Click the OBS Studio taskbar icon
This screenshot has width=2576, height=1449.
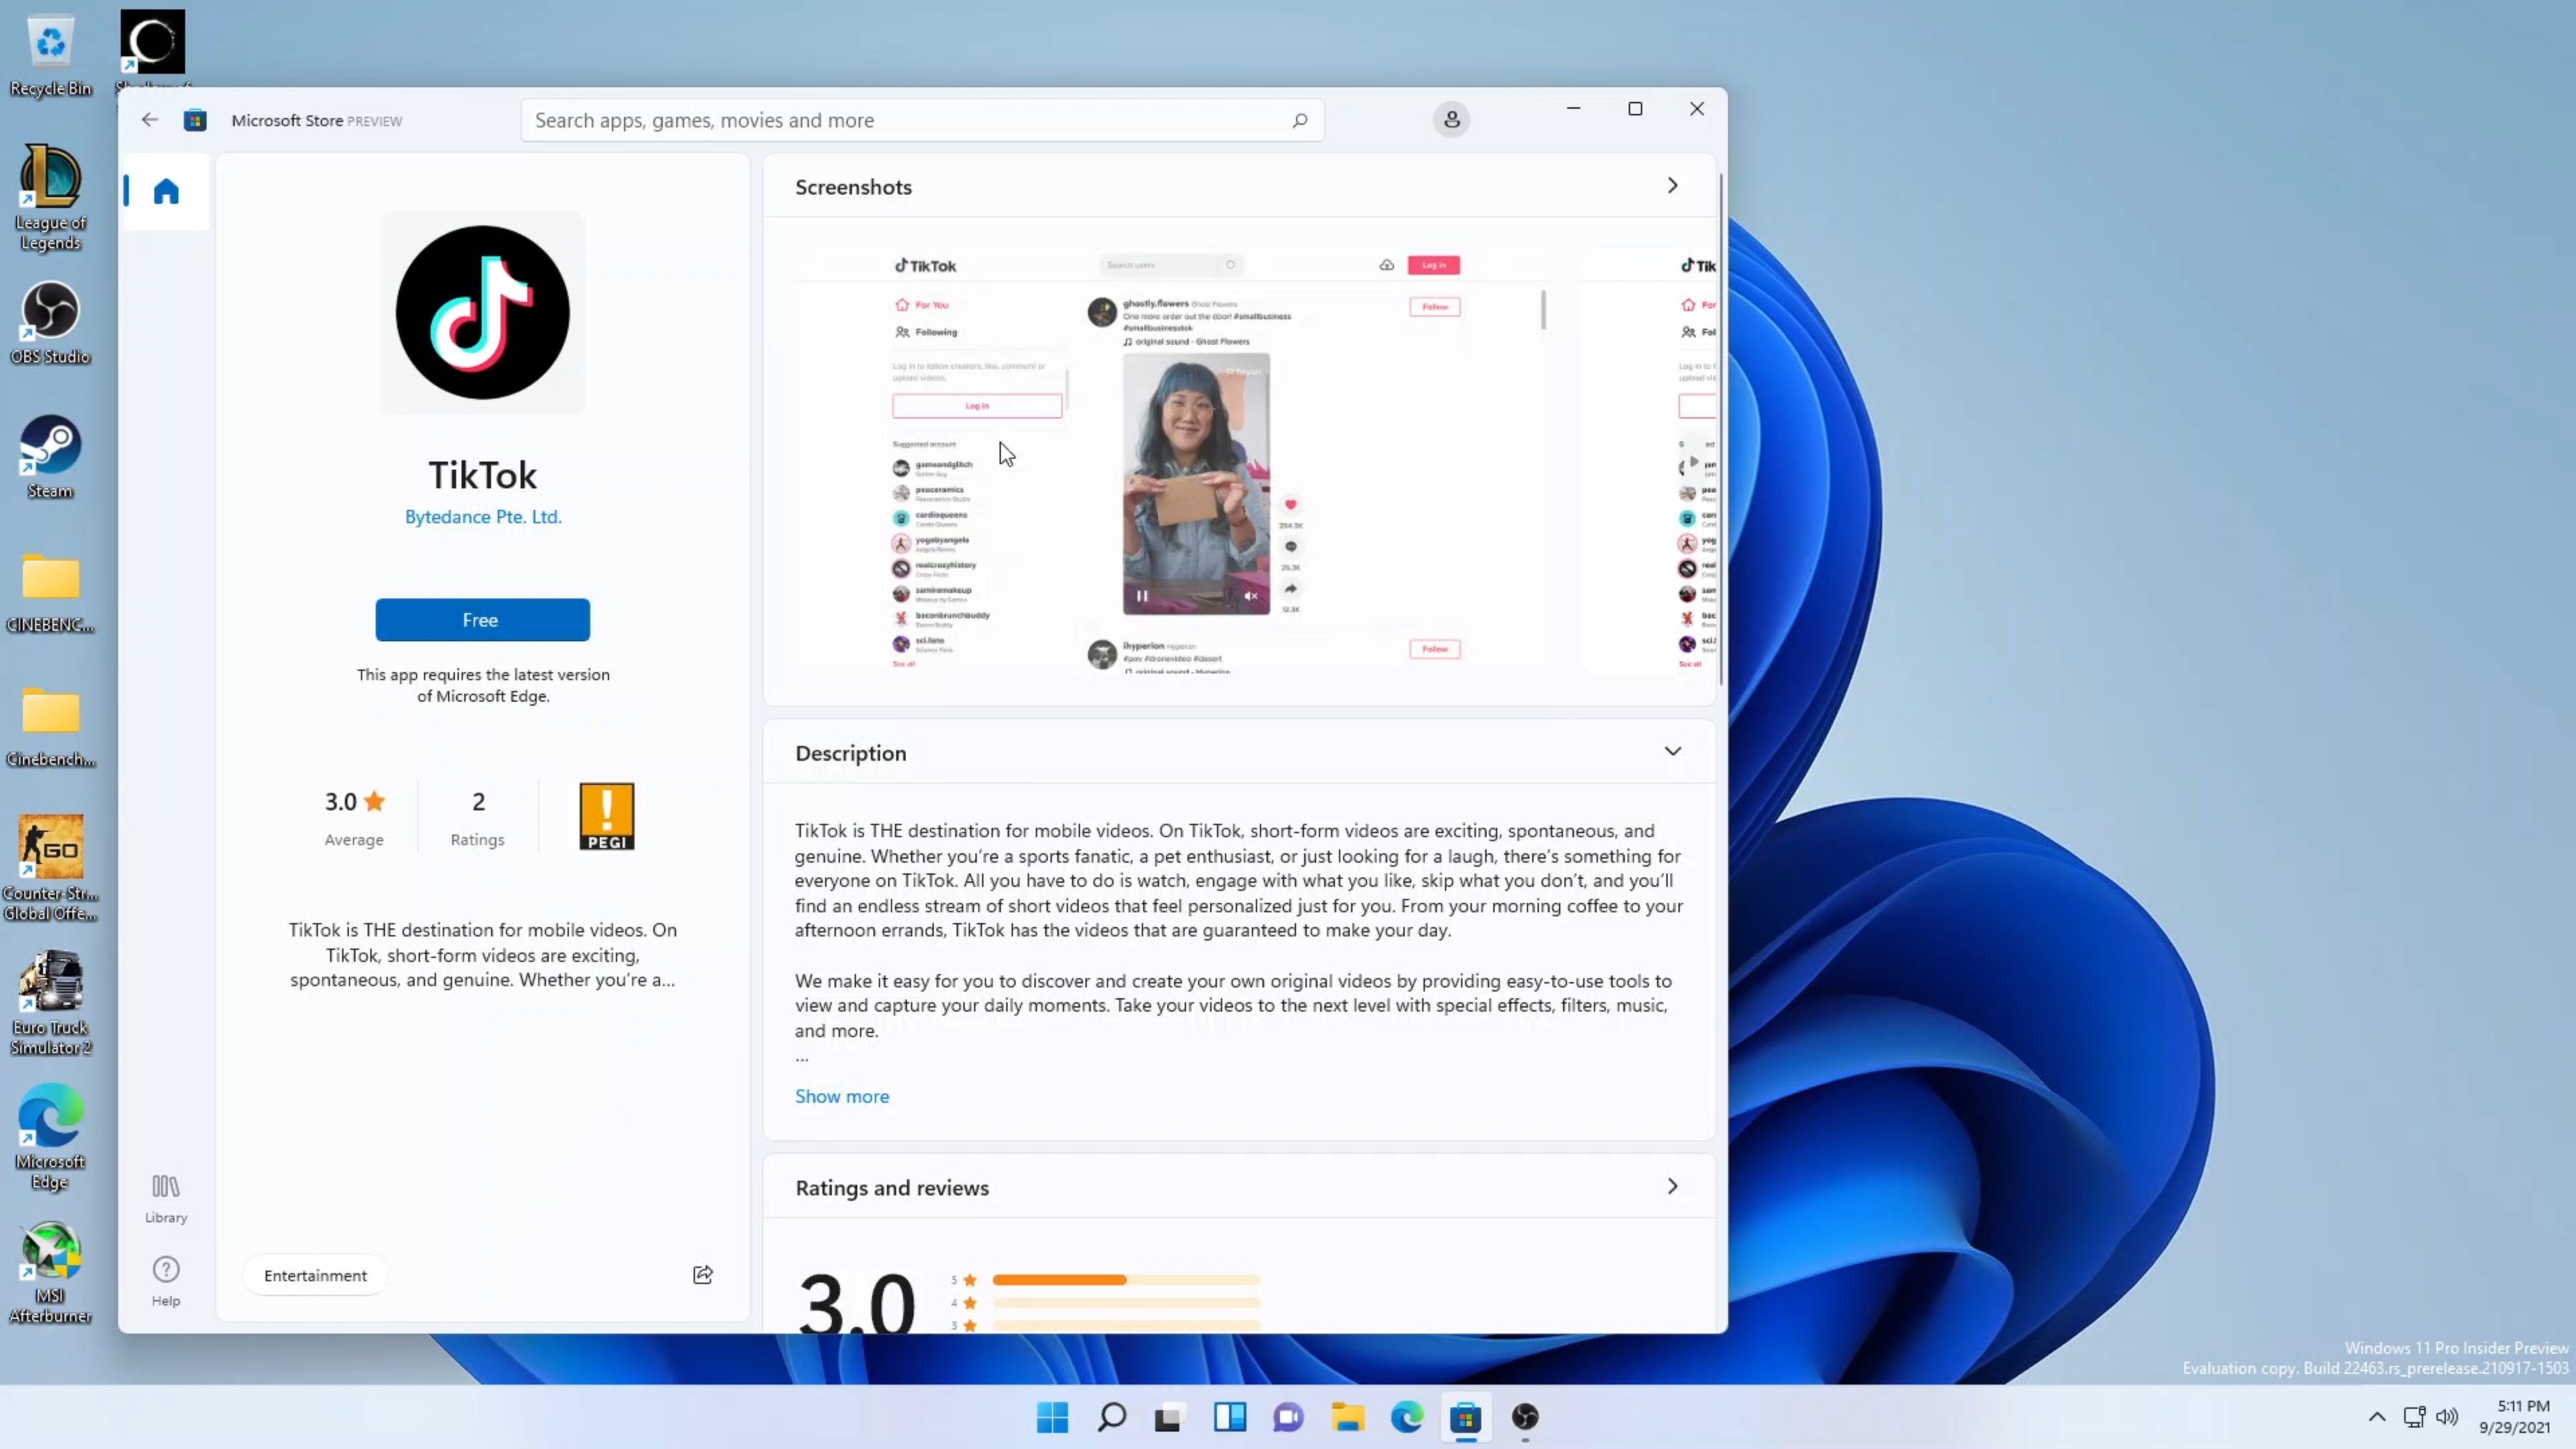(x=1524, y=1417)
